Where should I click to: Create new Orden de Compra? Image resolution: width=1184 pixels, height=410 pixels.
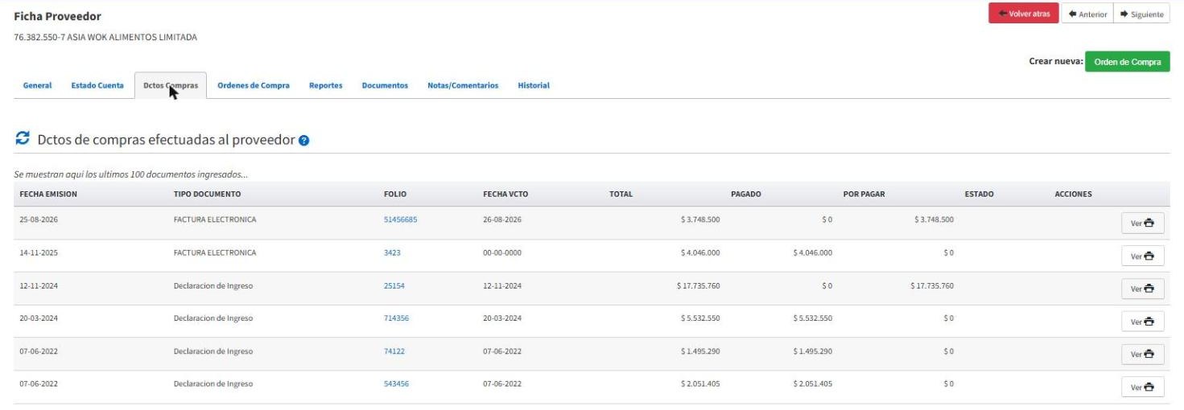pyautogui.click(x=1127, y=62)
